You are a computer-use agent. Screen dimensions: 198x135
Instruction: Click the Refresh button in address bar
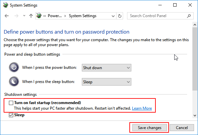tap(120, 16)
